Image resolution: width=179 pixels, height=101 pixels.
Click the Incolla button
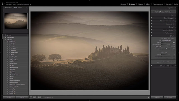pos(22,97)
